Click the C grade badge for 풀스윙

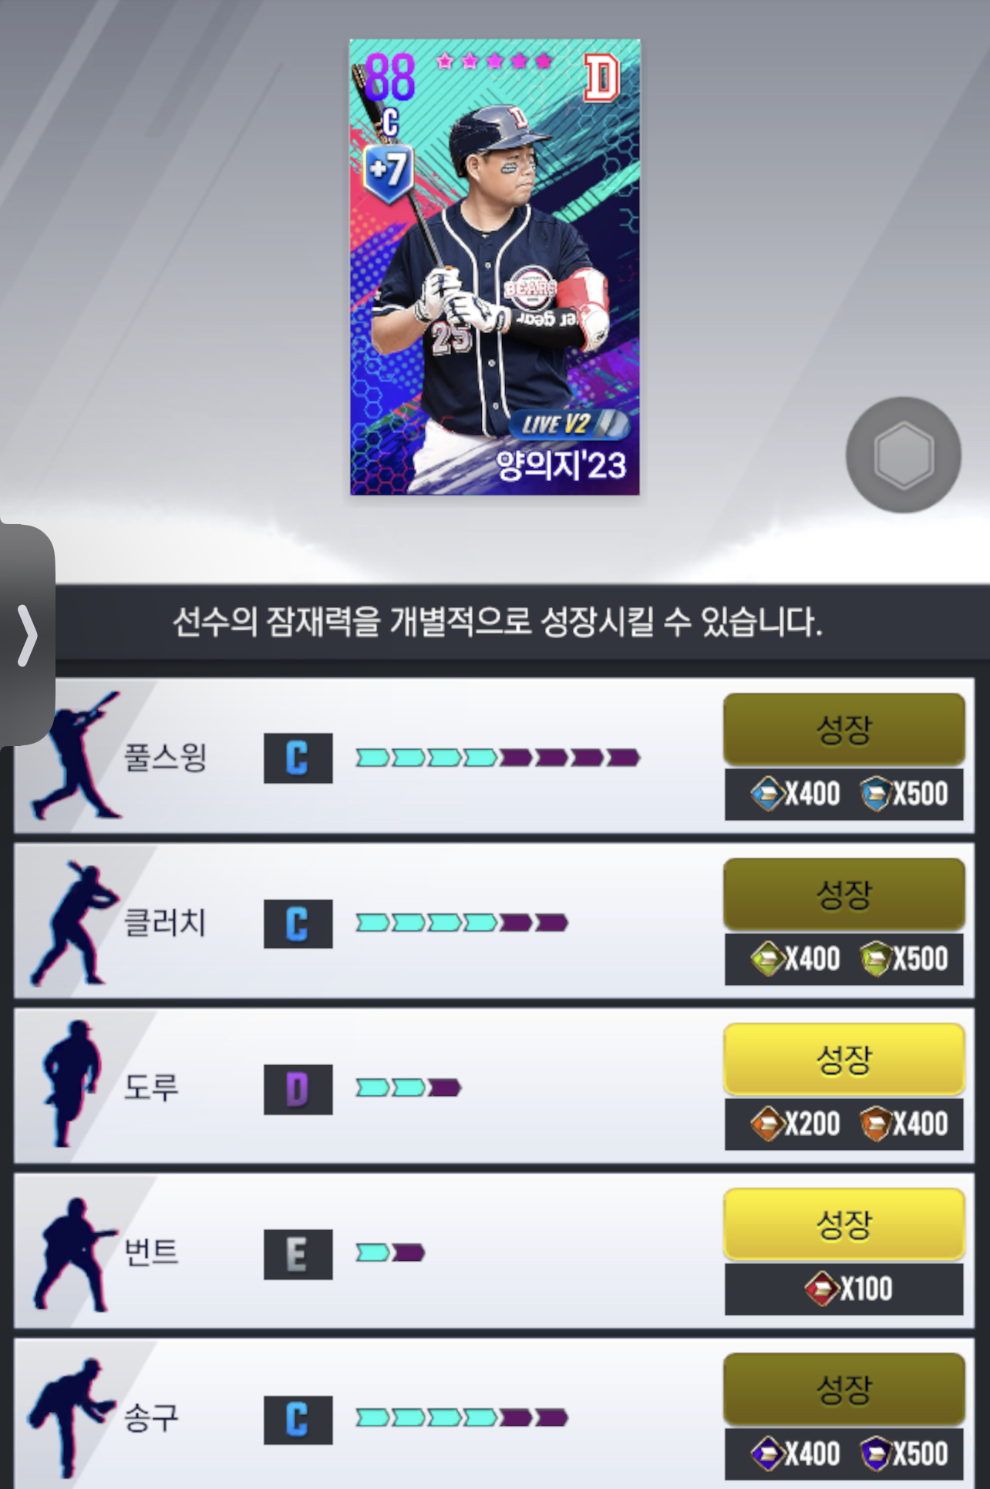298,758
